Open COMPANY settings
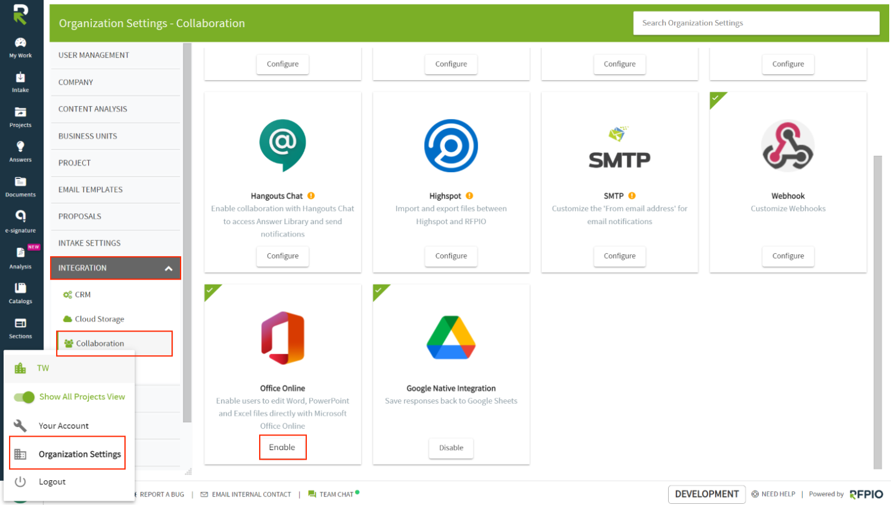Viewport: 891px width, 505px height. (x=115, y=82)
